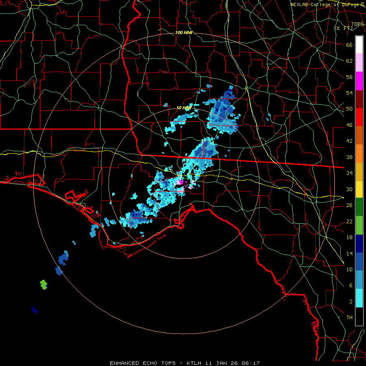Click the "62" legend value
Screen dimensions: 366x366
(x=349, y=61)
